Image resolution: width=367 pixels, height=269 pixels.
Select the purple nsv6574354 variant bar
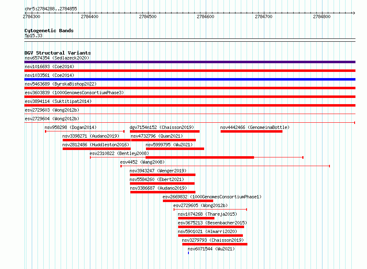click(190, 62)
